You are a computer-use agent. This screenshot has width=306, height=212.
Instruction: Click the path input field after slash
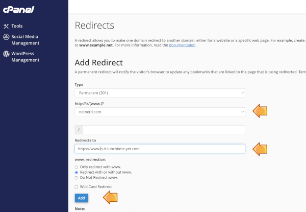pyautogui.click(x=164, y=130)
